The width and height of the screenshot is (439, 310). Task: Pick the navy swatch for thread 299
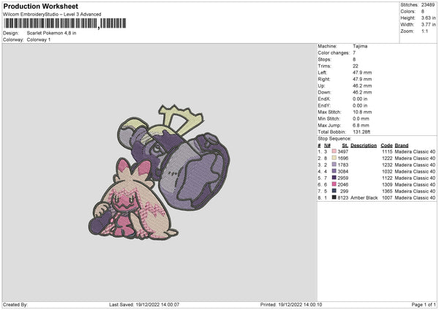click(x=334, y=191)
